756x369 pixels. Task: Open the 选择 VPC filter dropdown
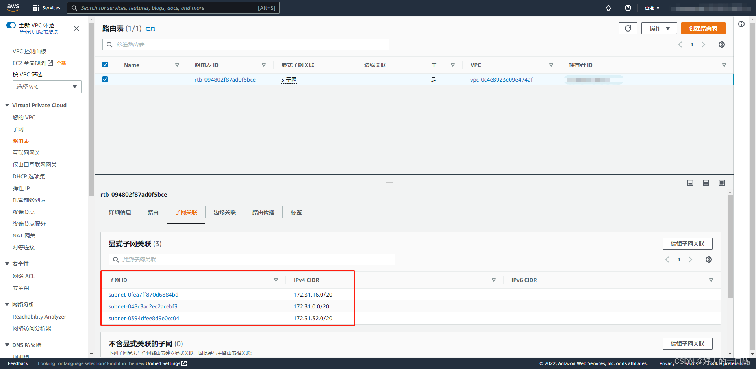47,87
